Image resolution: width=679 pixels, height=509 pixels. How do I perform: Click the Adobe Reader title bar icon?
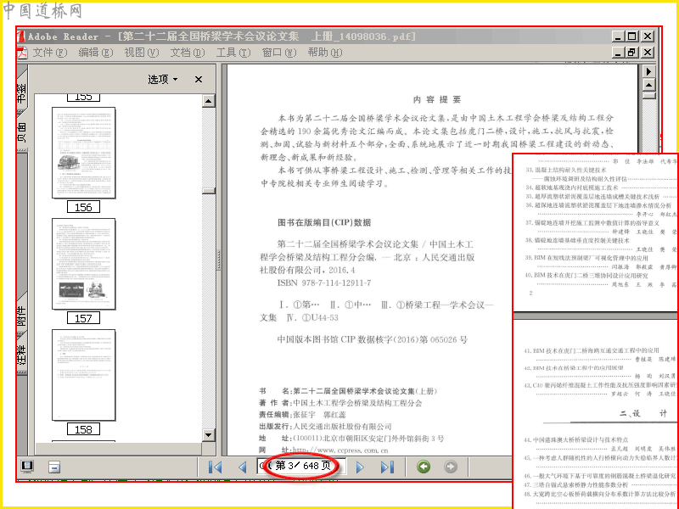[21, 36]
